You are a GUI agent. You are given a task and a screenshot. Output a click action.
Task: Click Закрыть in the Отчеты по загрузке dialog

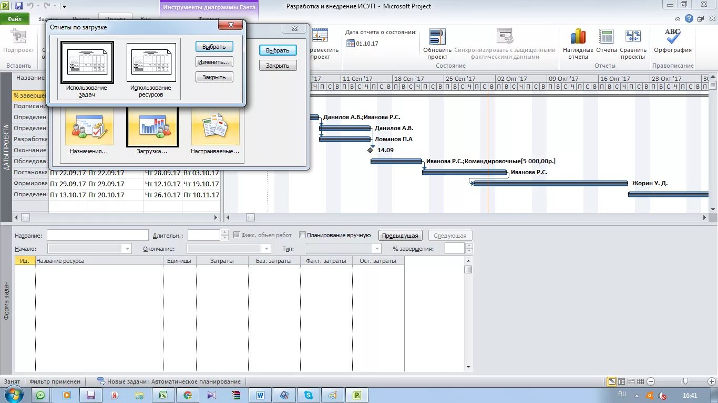coord(214,77)
